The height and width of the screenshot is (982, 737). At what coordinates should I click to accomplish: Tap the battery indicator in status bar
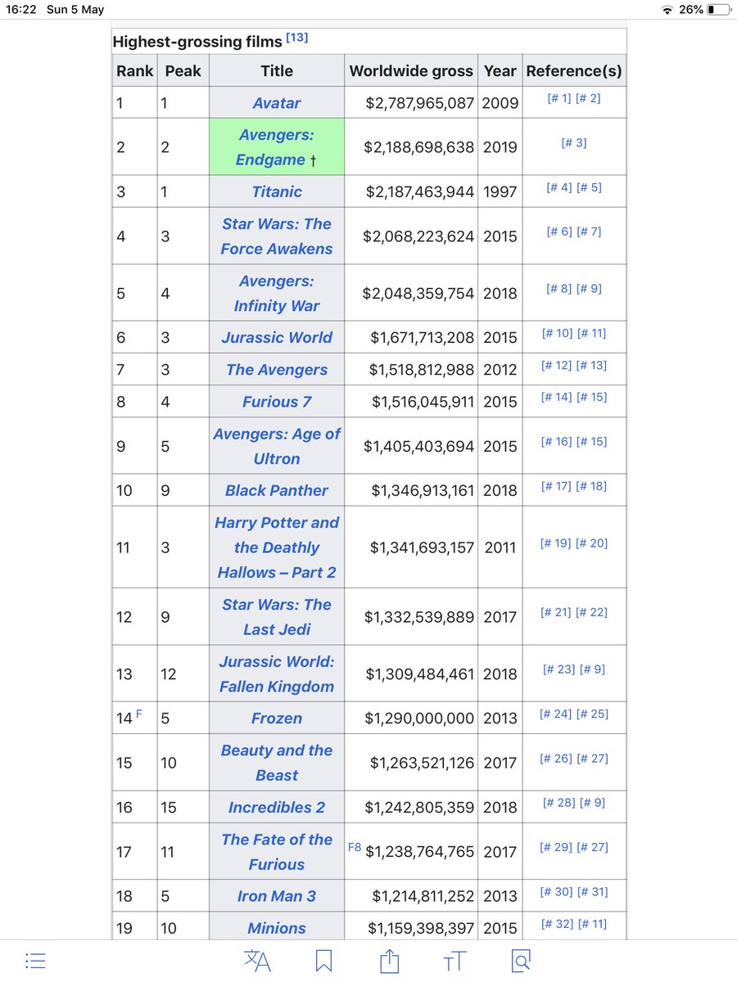click(x=718, y=10)
